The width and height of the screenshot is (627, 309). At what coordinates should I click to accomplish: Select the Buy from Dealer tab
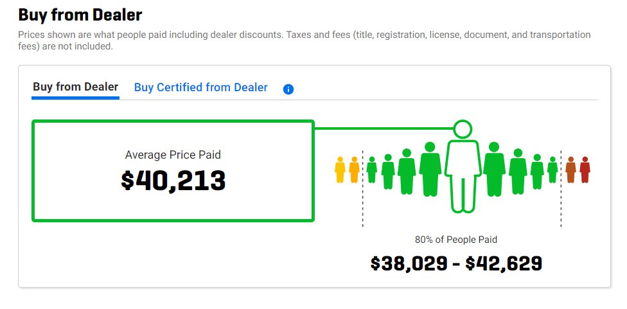point(75,87)
